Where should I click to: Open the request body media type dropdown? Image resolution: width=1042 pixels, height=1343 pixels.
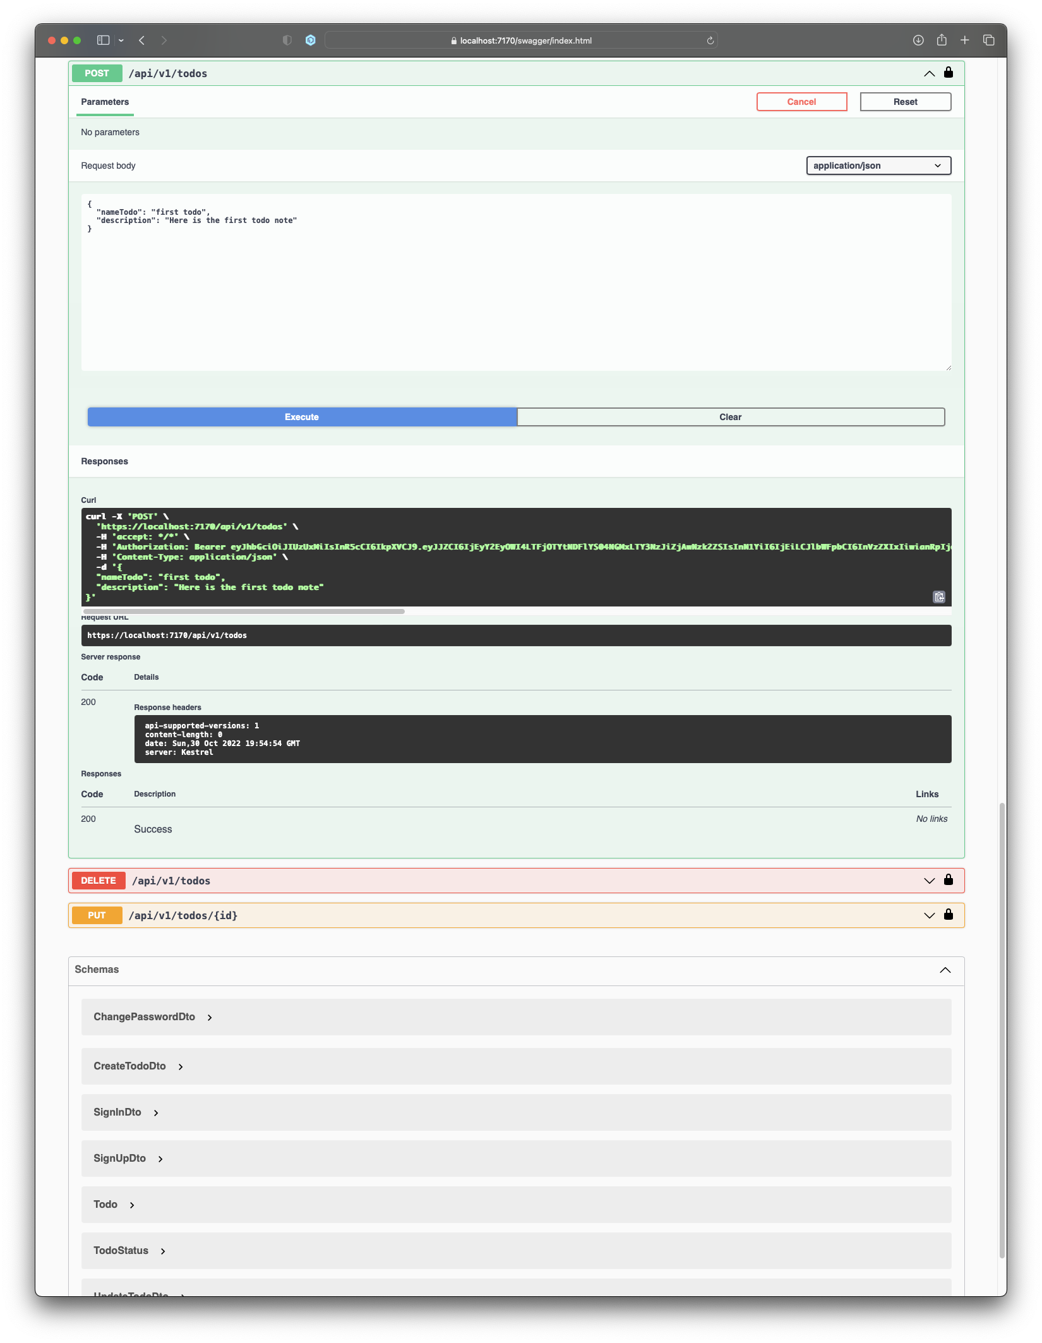(878, 165)
